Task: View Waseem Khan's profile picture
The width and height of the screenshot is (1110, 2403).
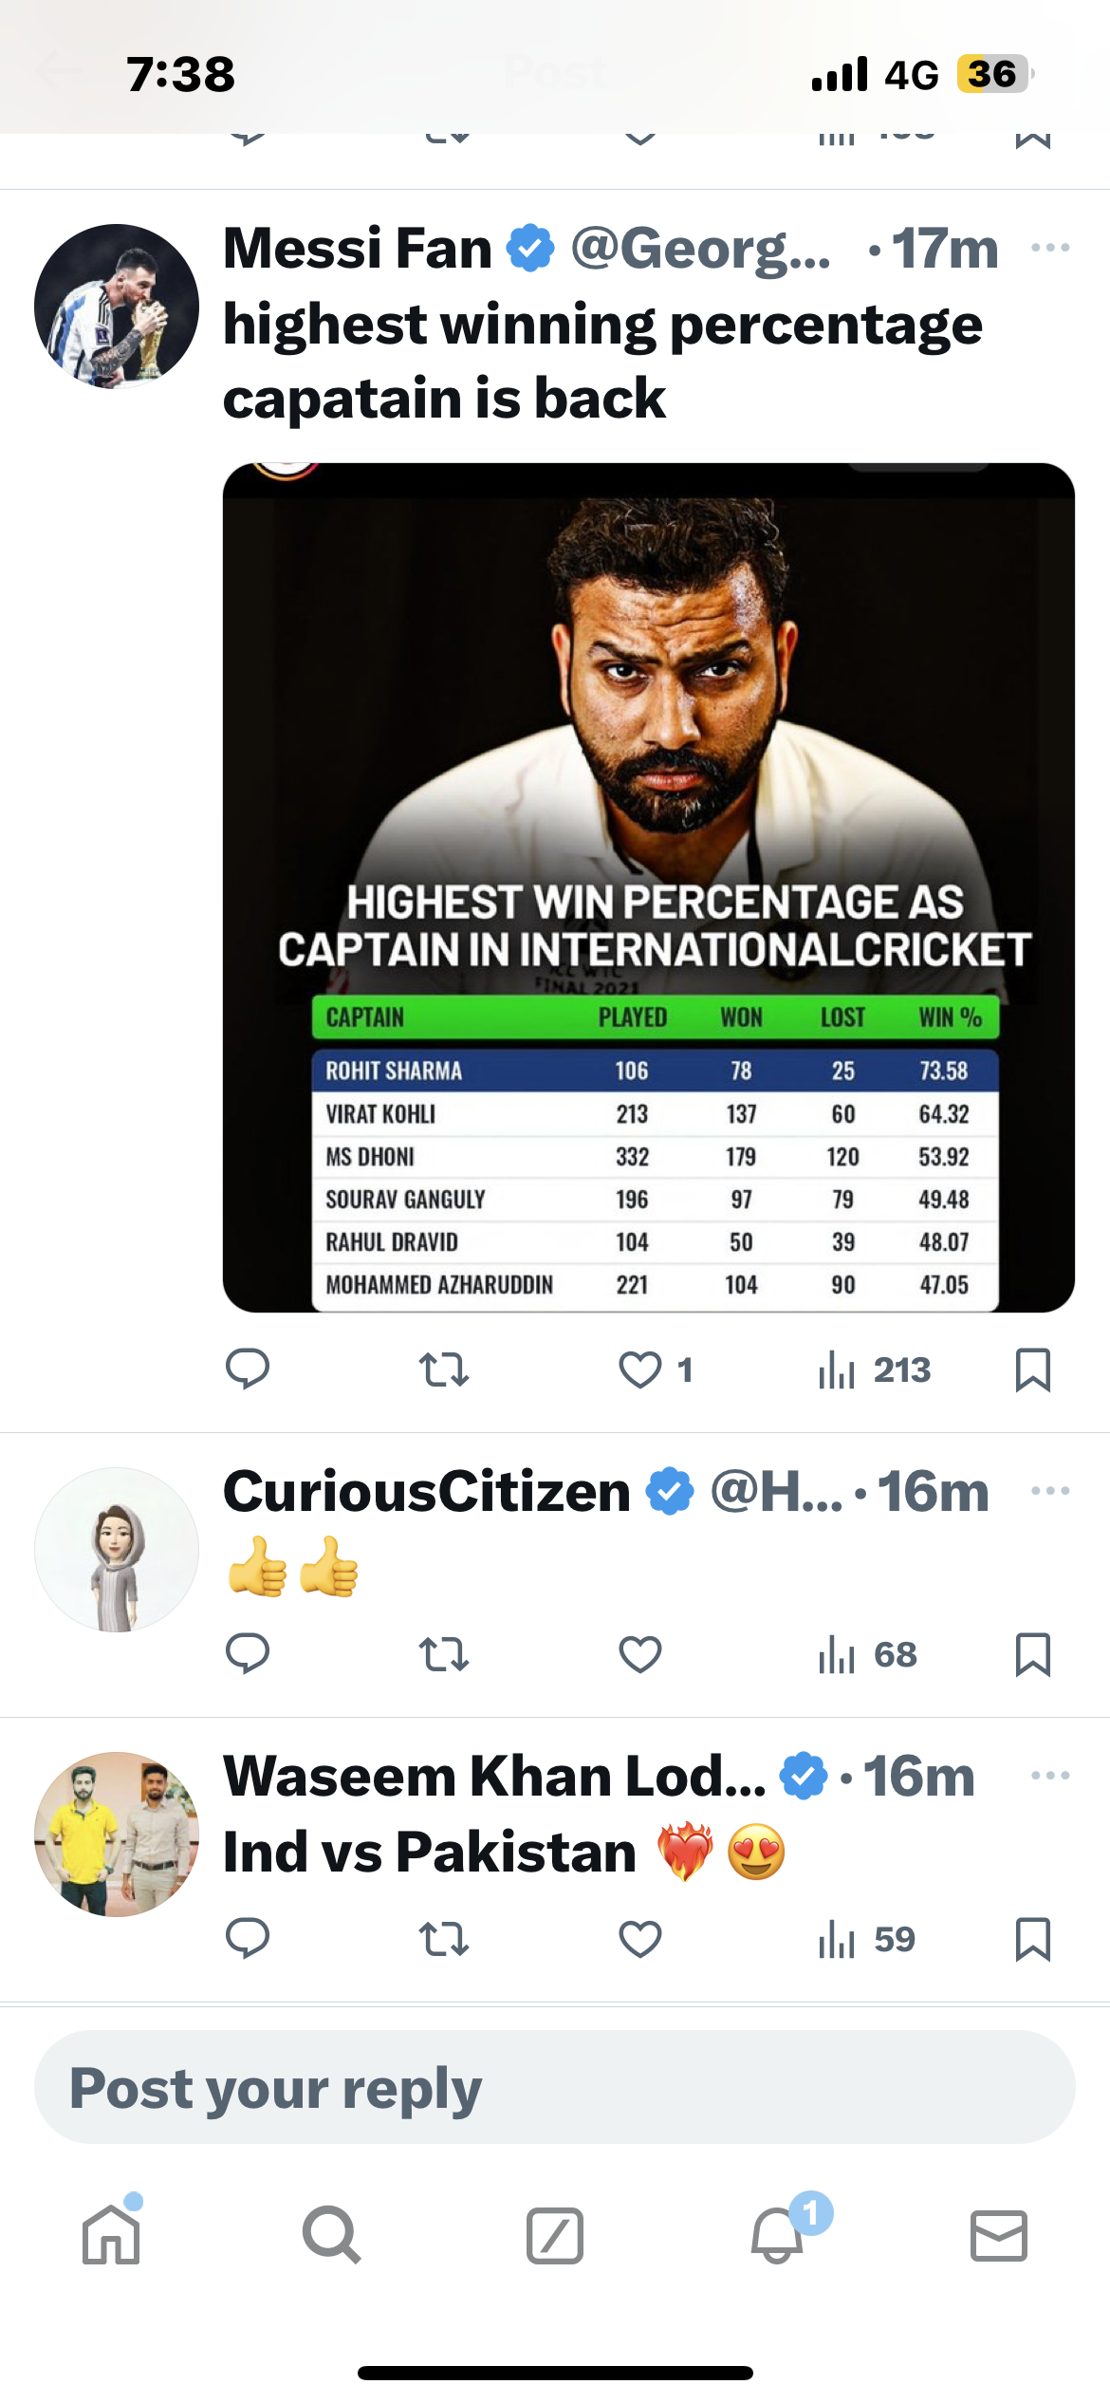Action: click(117, 1834)
